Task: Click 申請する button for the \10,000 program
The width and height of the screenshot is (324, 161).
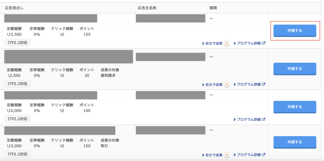Action: [295, 107]
